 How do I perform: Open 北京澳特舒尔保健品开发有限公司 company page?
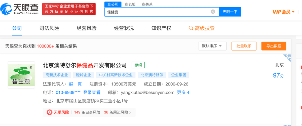(x=85, y=65)
